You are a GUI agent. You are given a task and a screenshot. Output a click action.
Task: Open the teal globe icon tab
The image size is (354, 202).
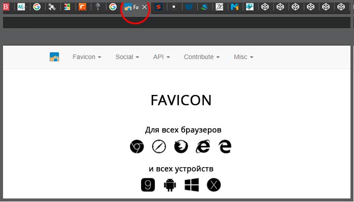coord(250,7)
